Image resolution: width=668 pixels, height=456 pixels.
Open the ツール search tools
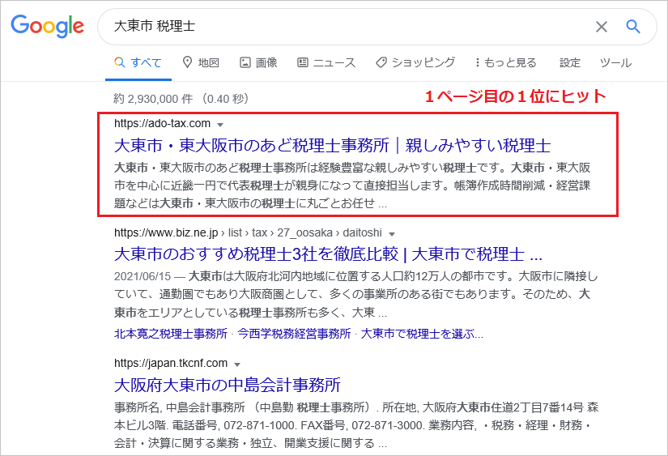click(x=615, y=62)
